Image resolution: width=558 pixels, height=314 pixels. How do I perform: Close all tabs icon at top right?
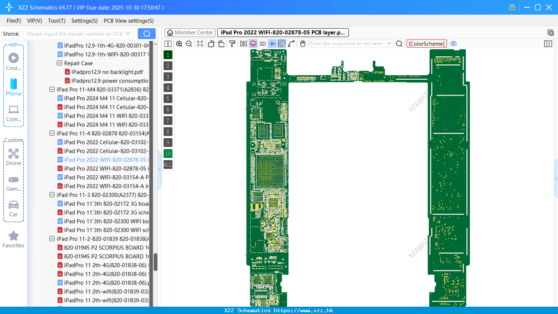point(550,33)
